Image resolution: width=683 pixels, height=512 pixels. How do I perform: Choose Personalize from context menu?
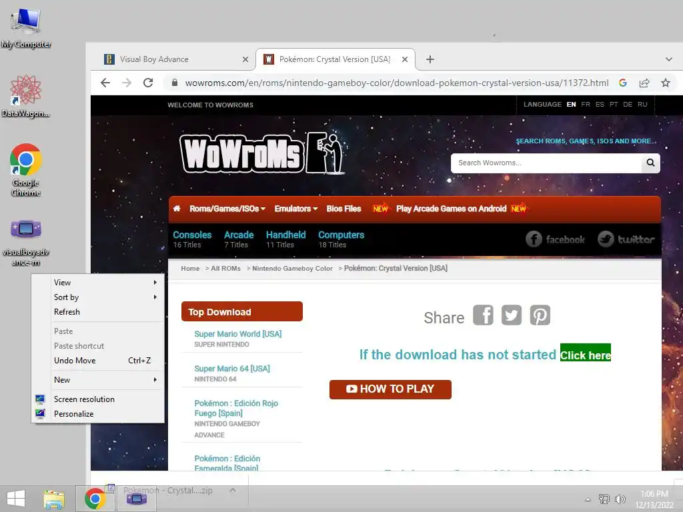(x=98, y=414)
